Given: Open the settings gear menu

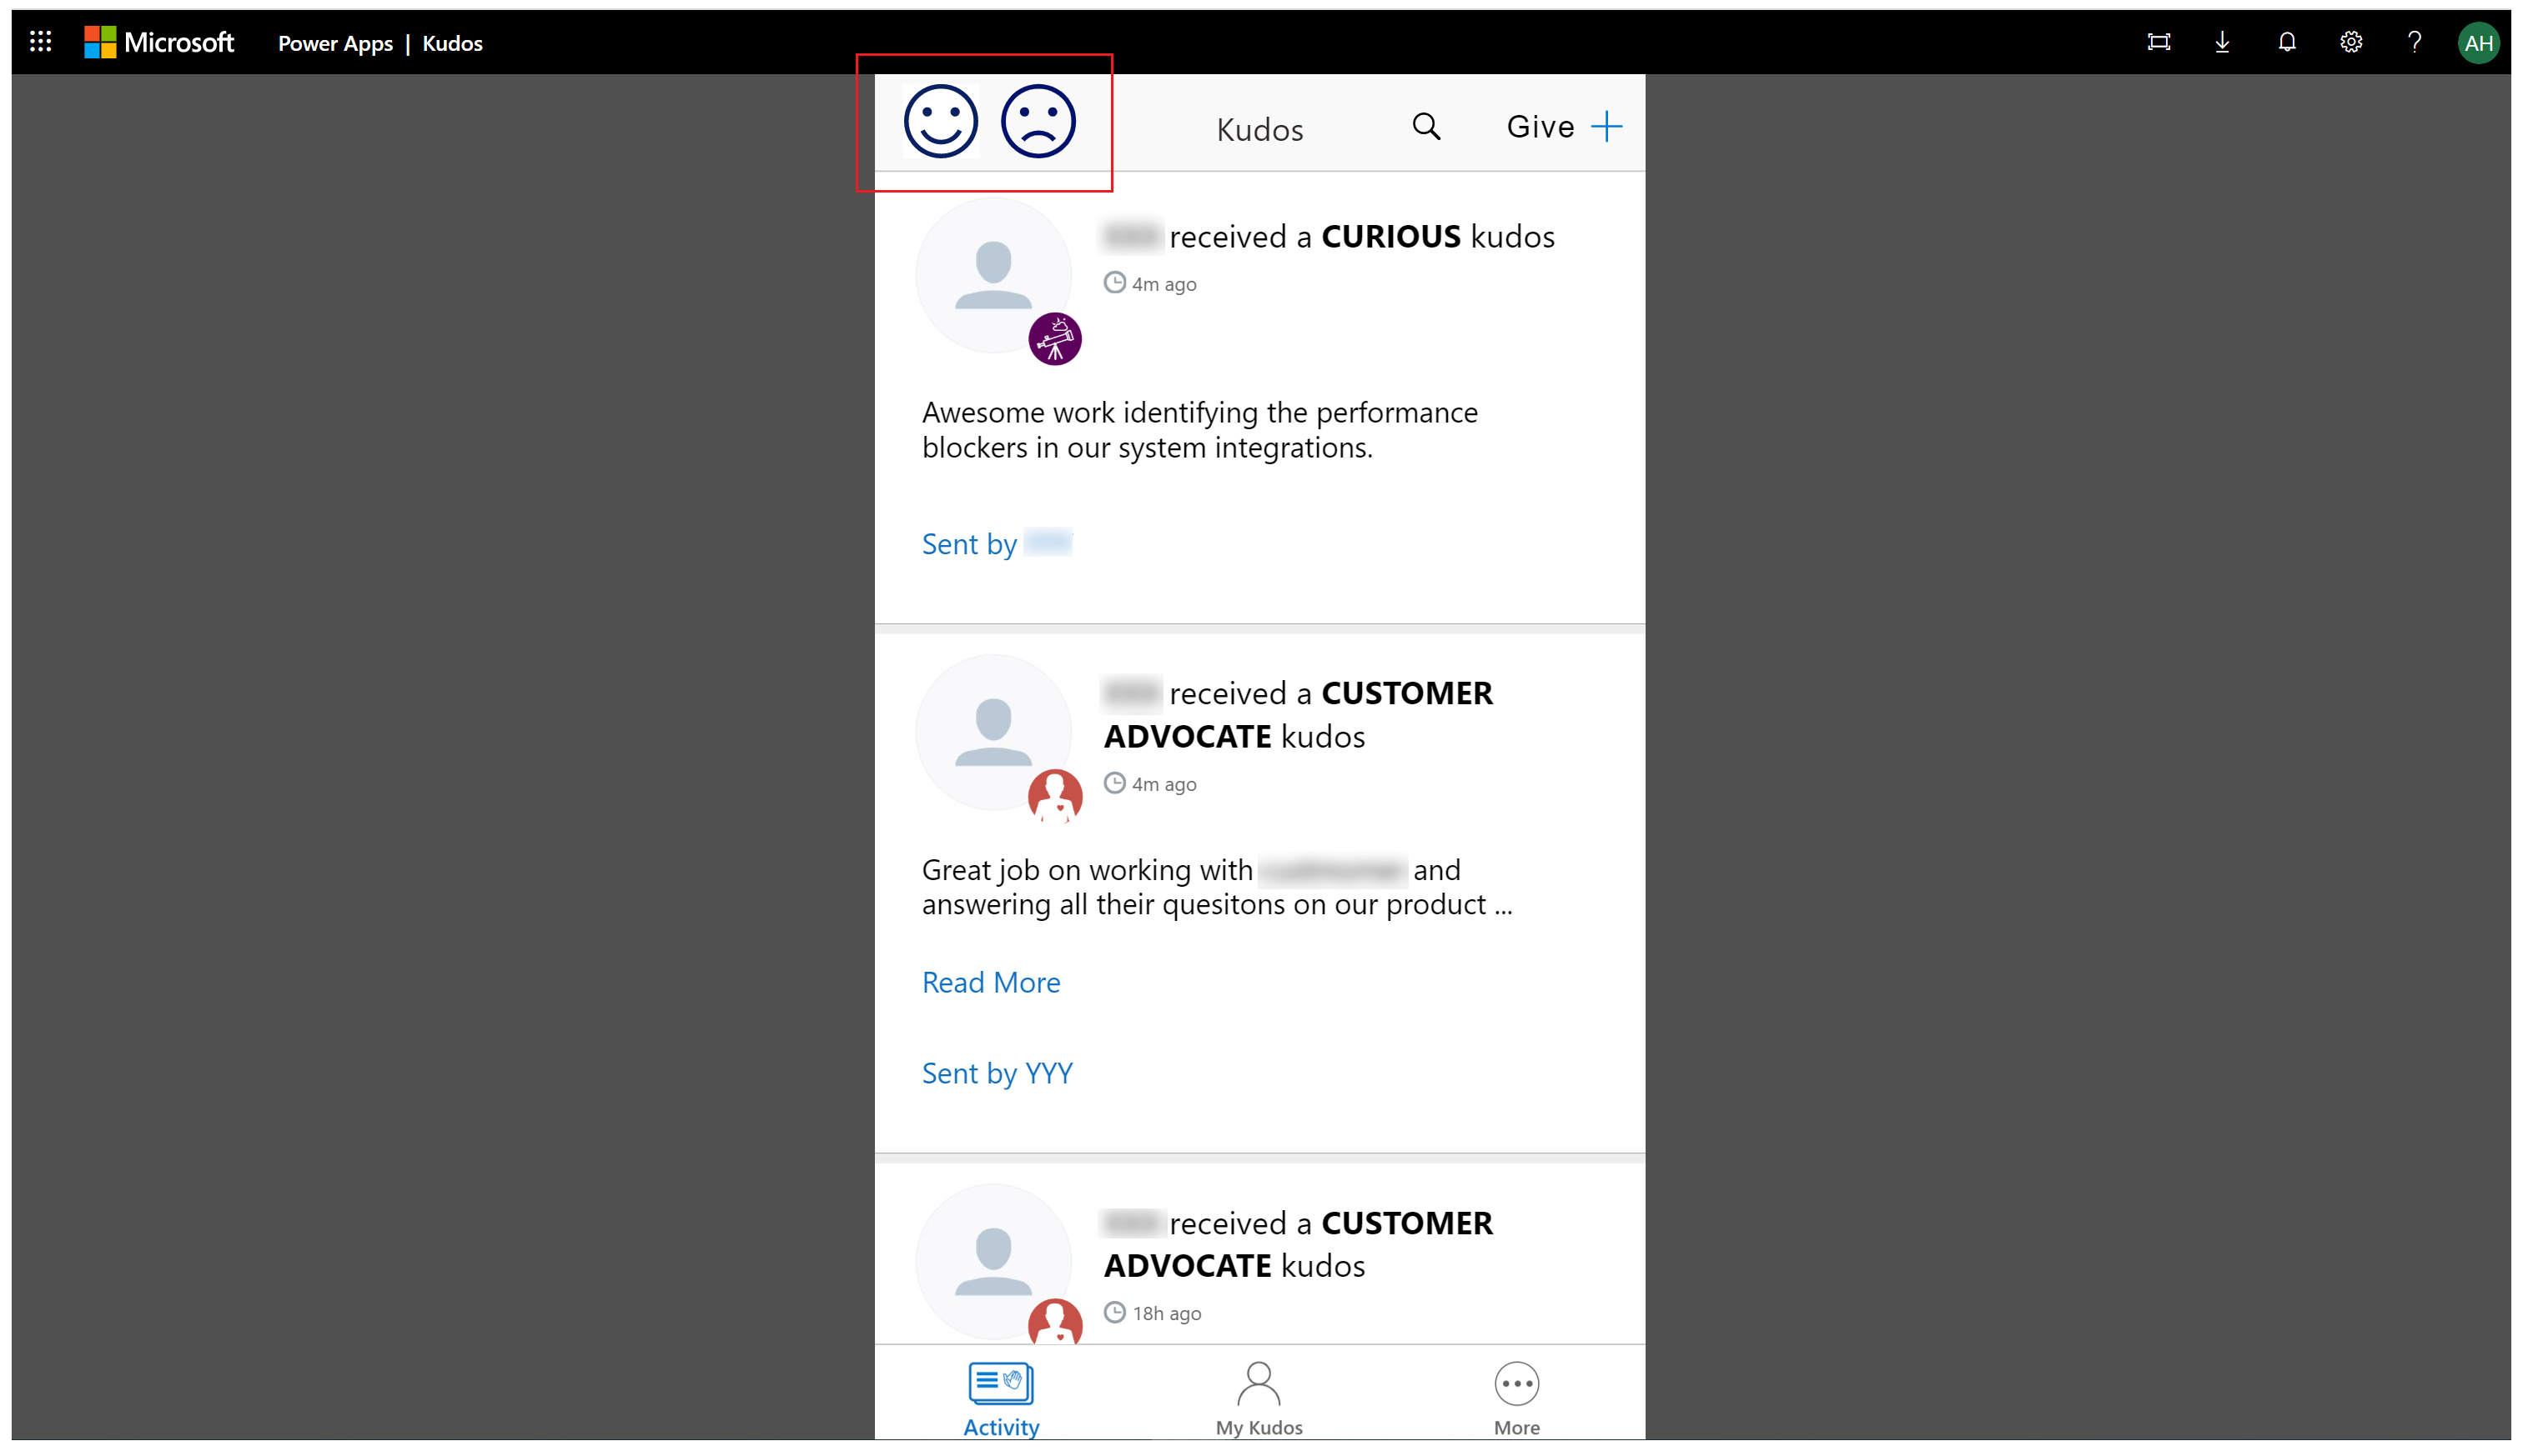Looking at the screenshot, I should [2351, 43].
